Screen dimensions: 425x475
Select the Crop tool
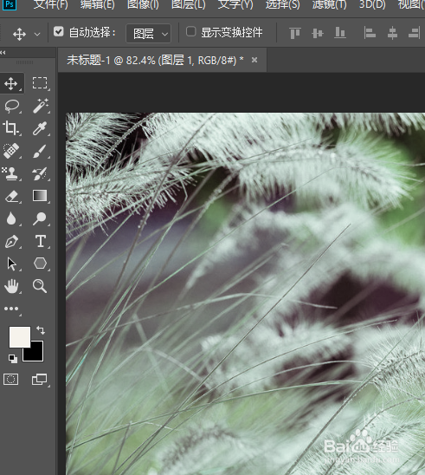(x=11, y=128)
